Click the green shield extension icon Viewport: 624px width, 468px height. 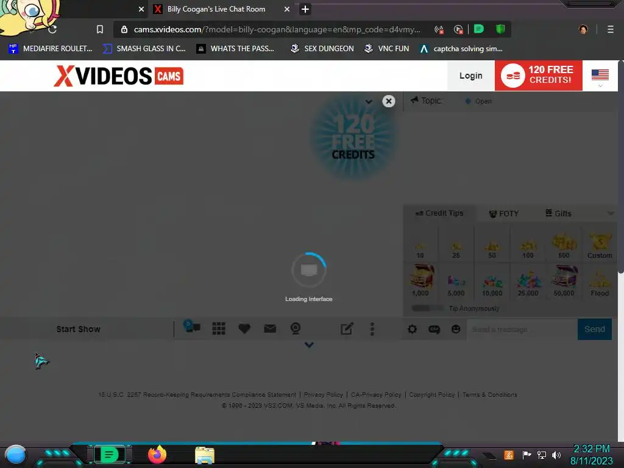(500, 29)
